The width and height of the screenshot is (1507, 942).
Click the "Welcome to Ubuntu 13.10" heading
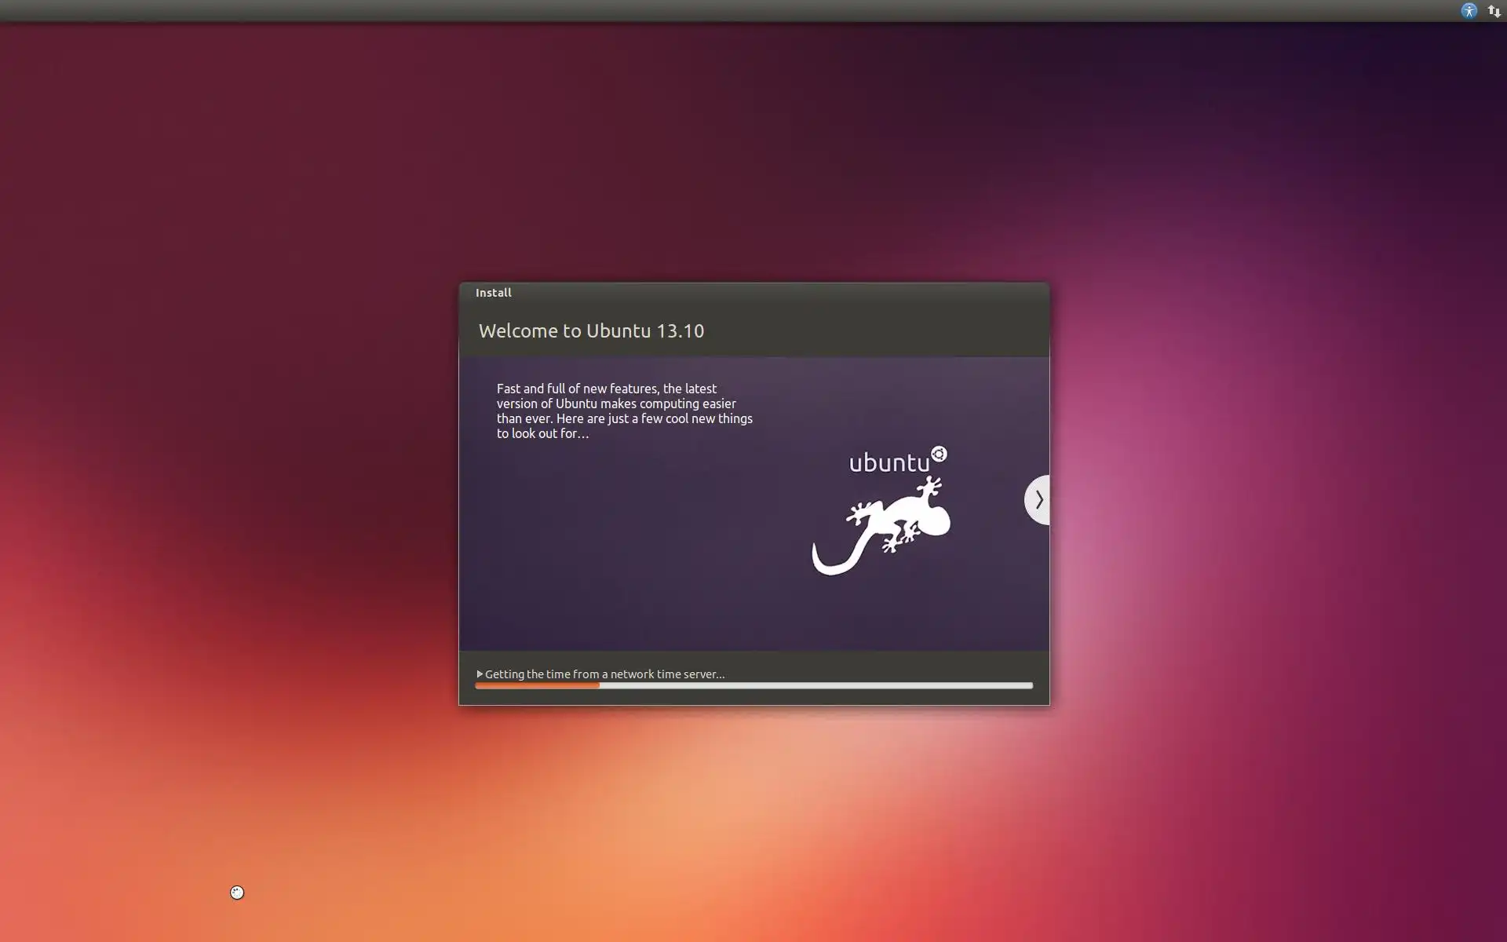pyautogui.click(x=591, y=331)
